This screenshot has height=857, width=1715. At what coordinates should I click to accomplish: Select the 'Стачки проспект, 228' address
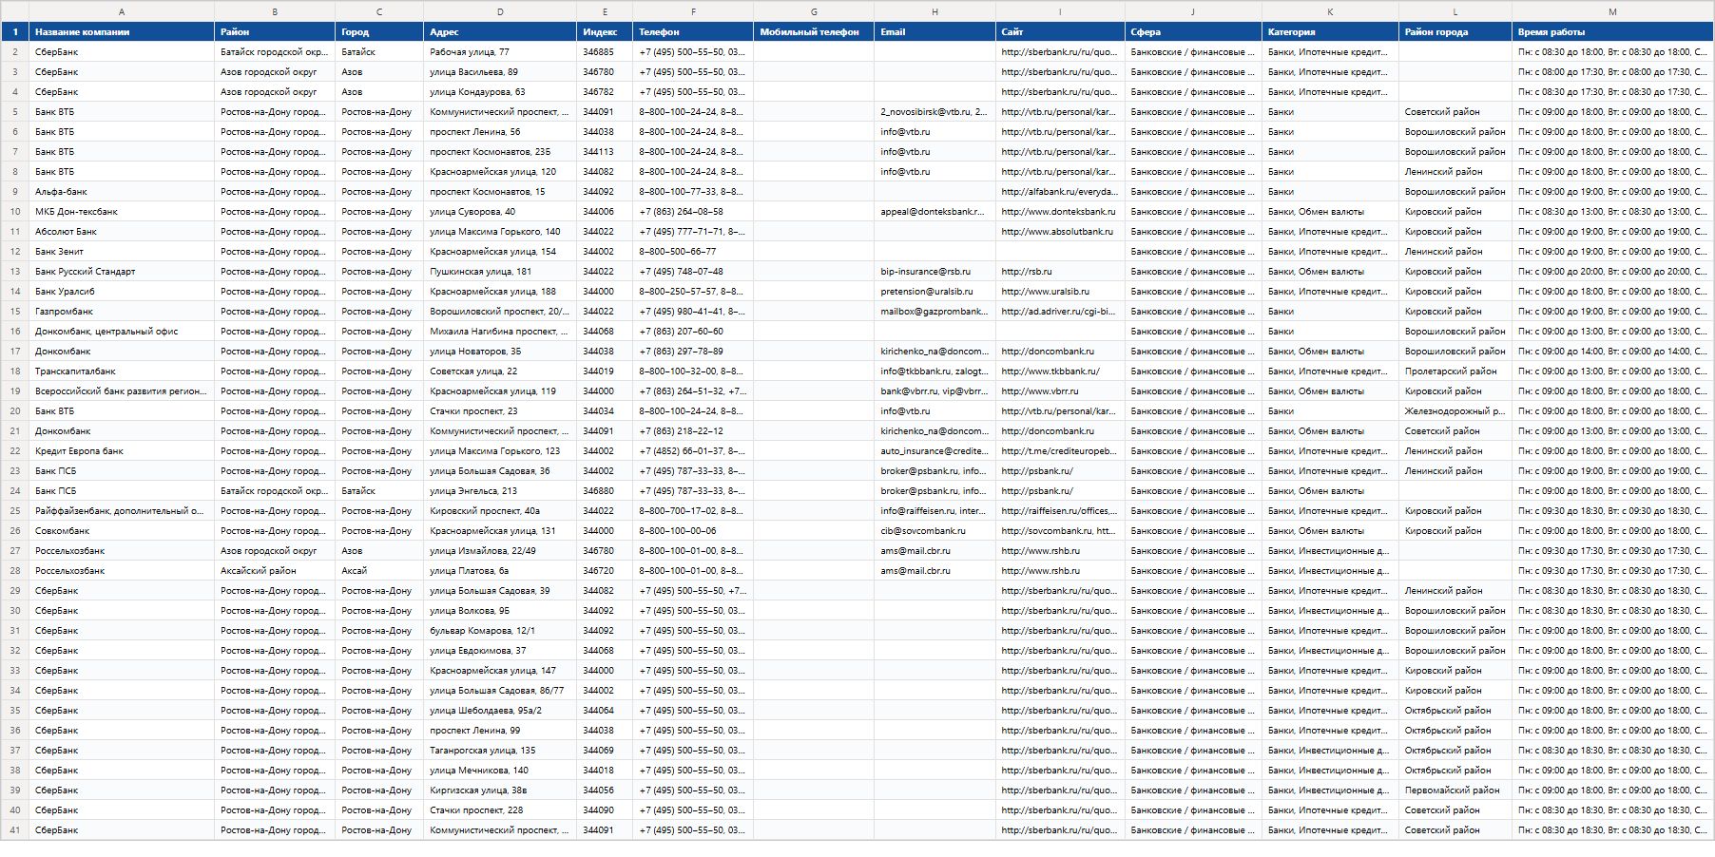[500, 810]
